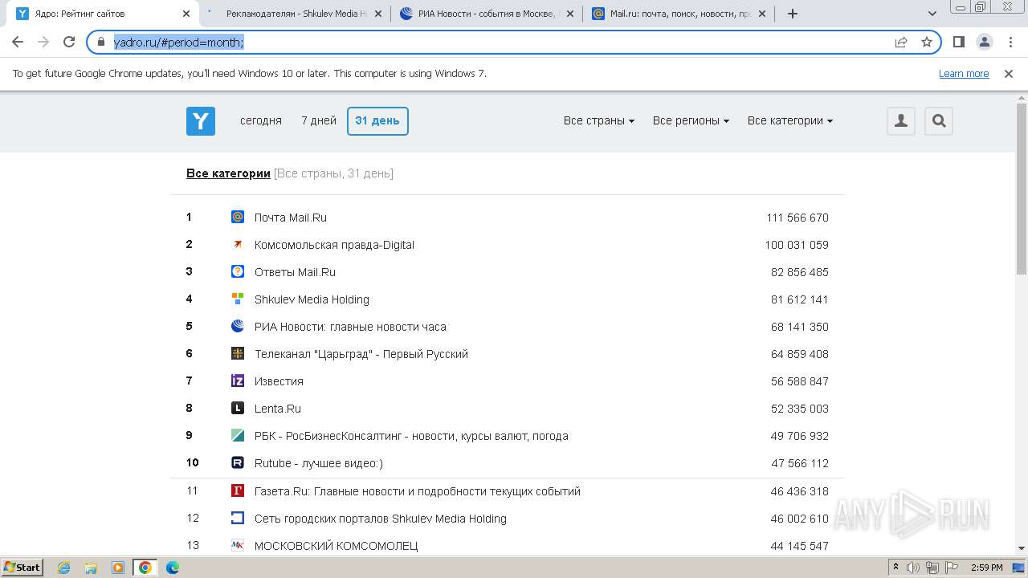Select the 31 день period
The width and height of the screenshot is (1028, 578).
(x=377, y=121)
